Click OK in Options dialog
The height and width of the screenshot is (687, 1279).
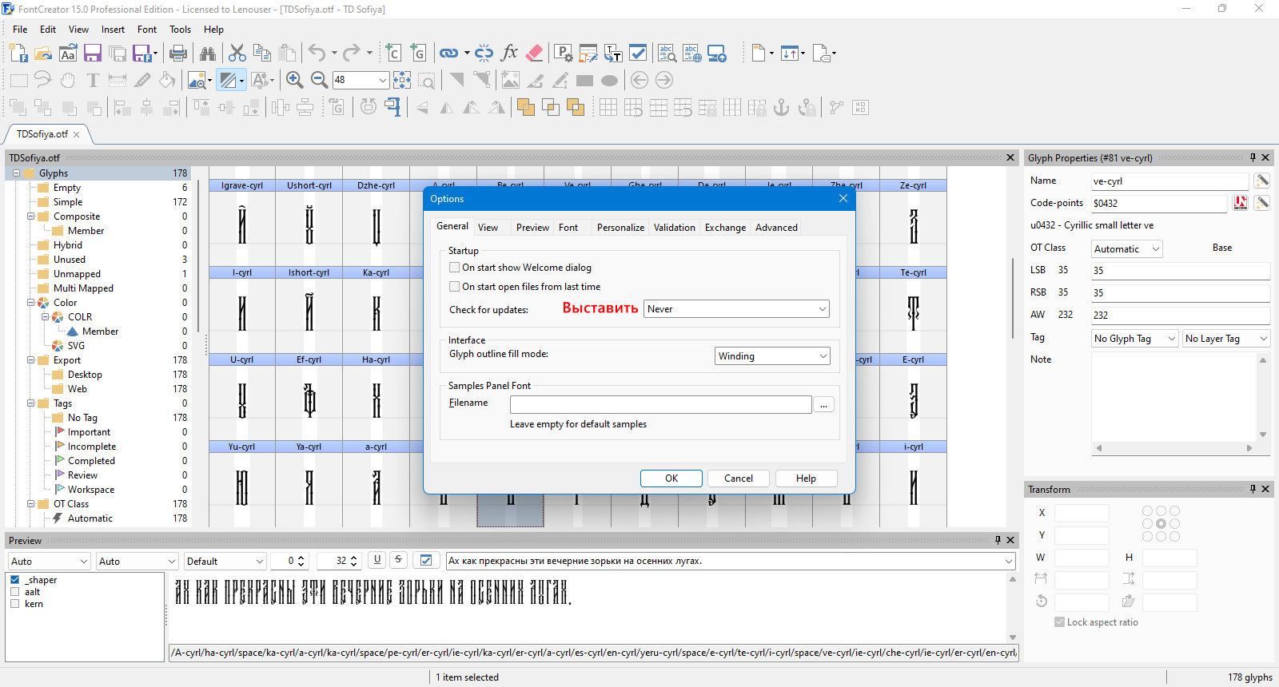point(671,479)
